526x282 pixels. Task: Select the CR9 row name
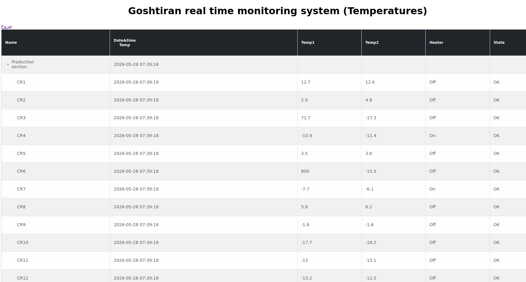pos(21,225)
